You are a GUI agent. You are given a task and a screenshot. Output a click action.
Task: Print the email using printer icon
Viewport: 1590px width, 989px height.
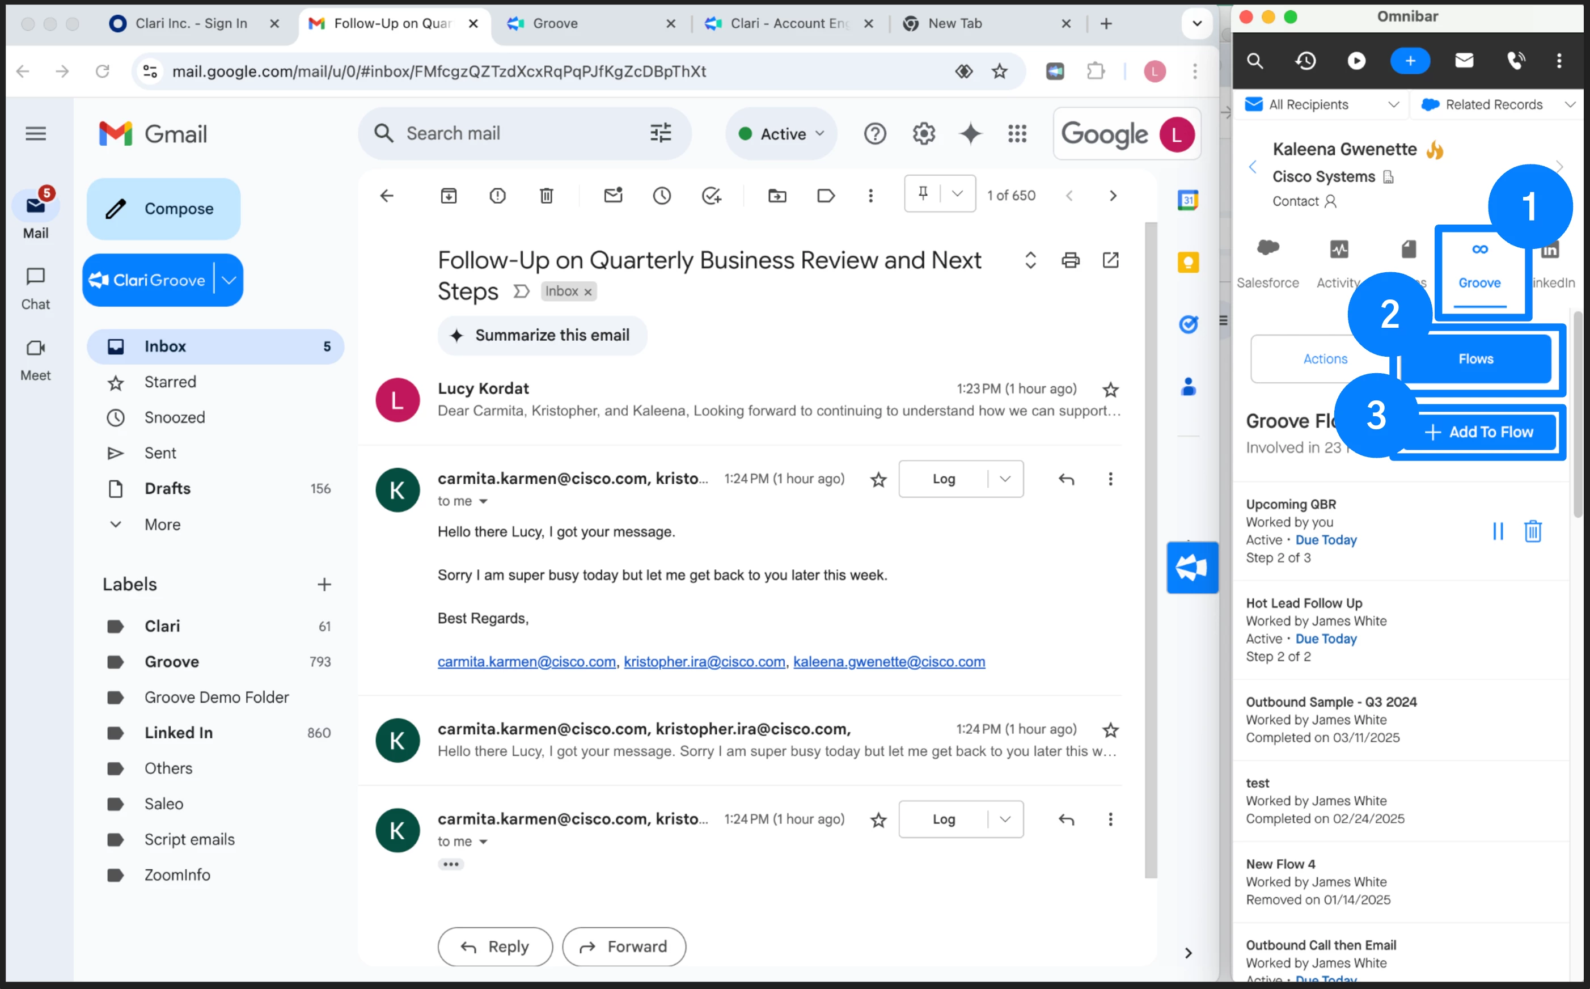point(1070,260)
